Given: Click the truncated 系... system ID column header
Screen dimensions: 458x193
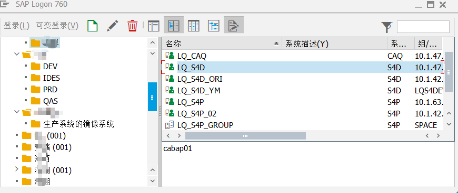Looking at the screenshot, I should point(401,44).
